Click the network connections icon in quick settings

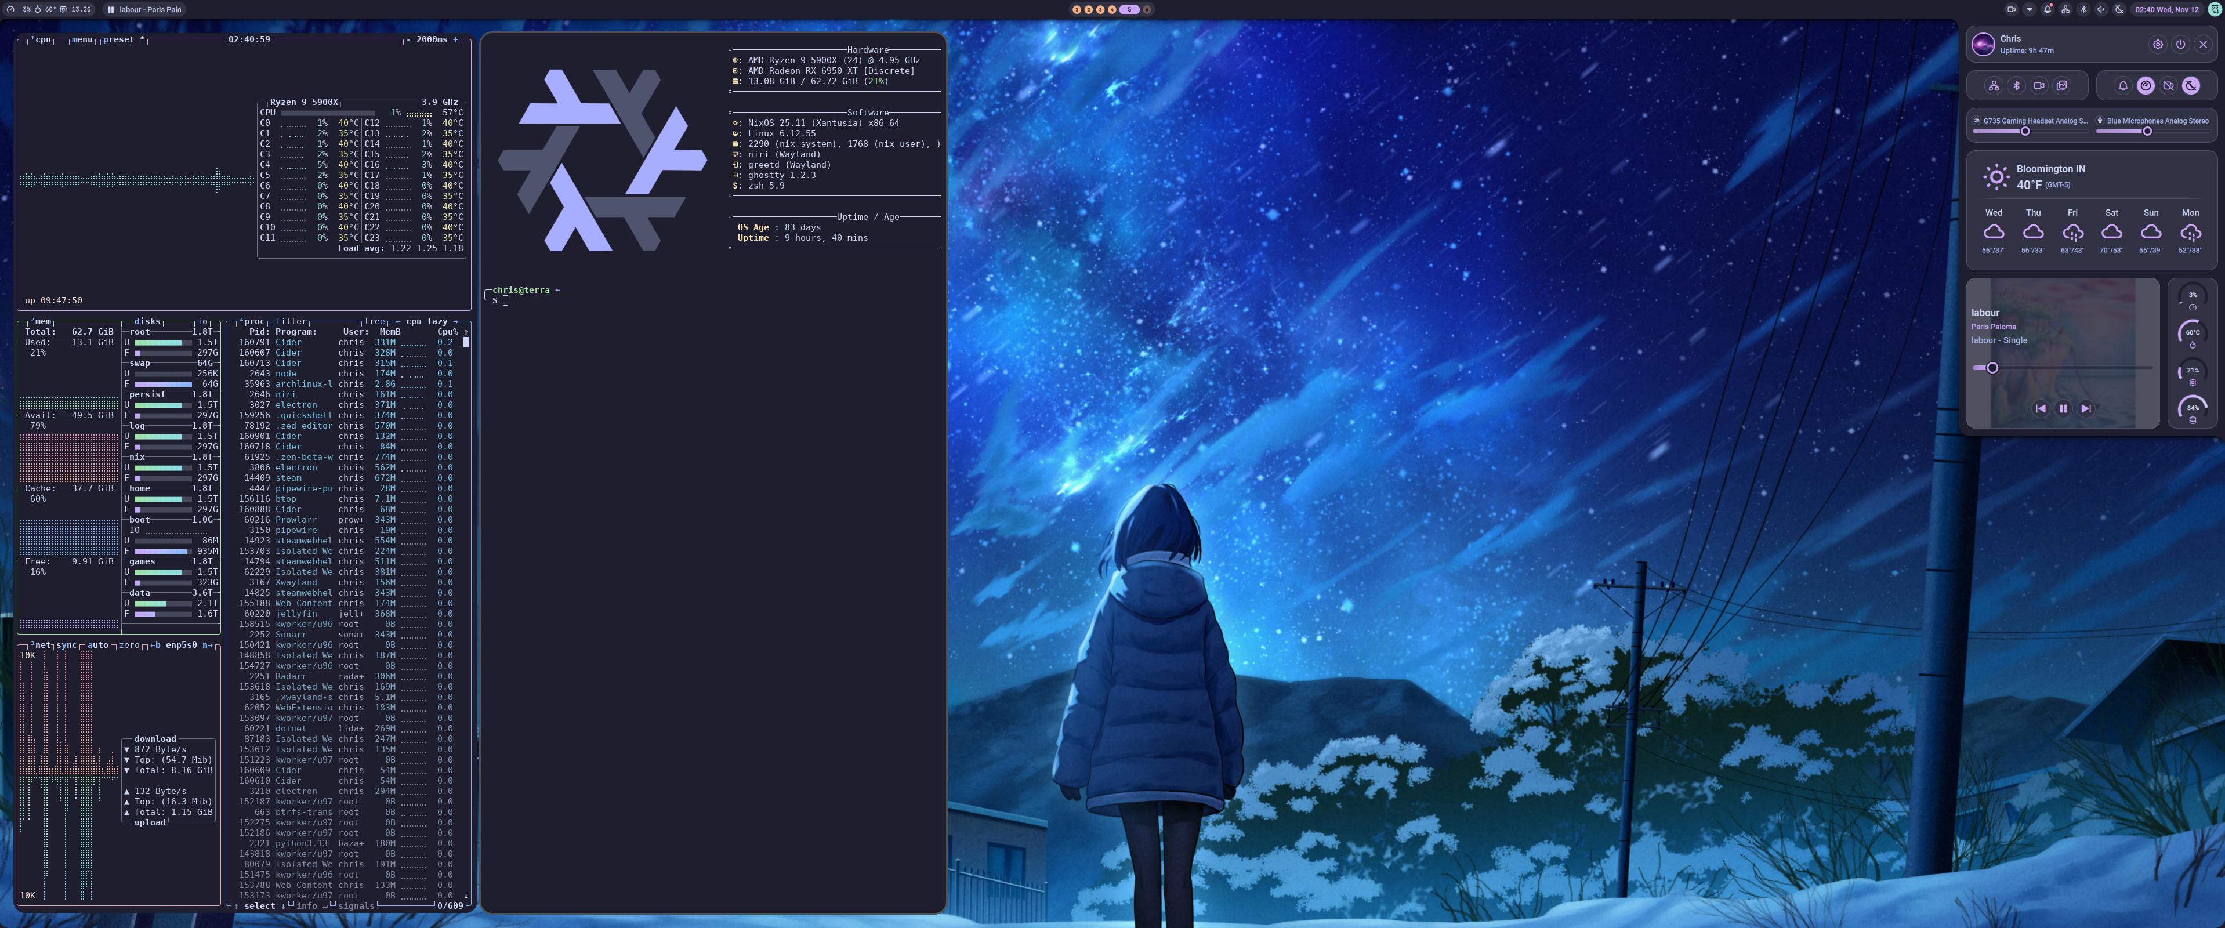click(x=1994, y=86)
